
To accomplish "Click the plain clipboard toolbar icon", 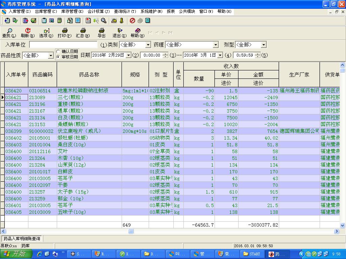I will [x=44, y=21].
